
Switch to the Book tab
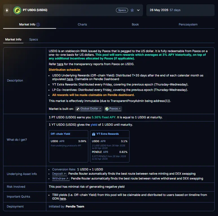pyautogui.click(x=135, y=24)
